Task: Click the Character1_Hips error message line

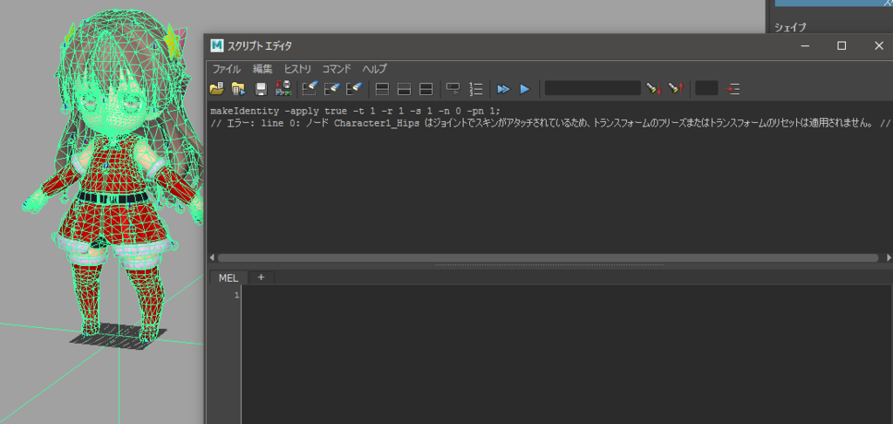Action: [x=550, y=124]
